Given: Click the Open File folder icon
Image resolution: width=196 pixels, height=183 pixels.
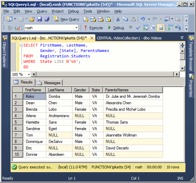Looking at the screenshot, I should pyautogui.click(x=32, y=19).
